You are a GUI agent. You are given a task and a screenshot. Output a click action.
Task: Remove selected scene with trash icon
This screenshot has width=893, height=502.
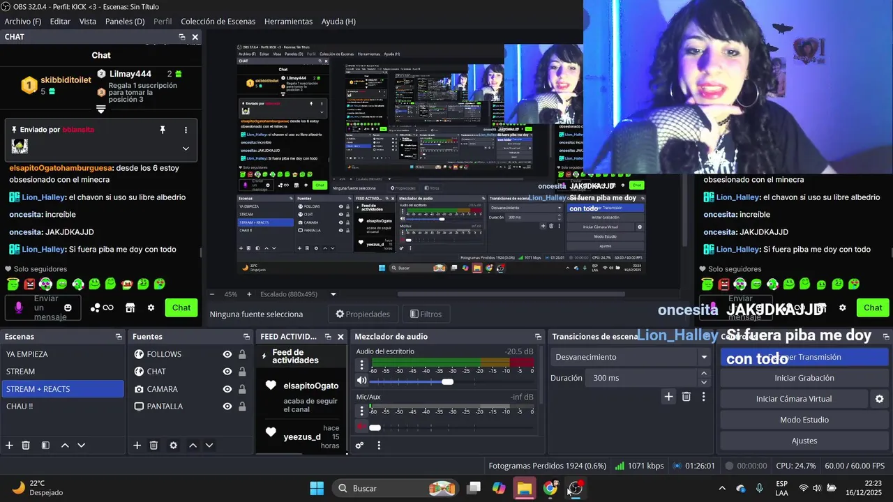[26, 446]
